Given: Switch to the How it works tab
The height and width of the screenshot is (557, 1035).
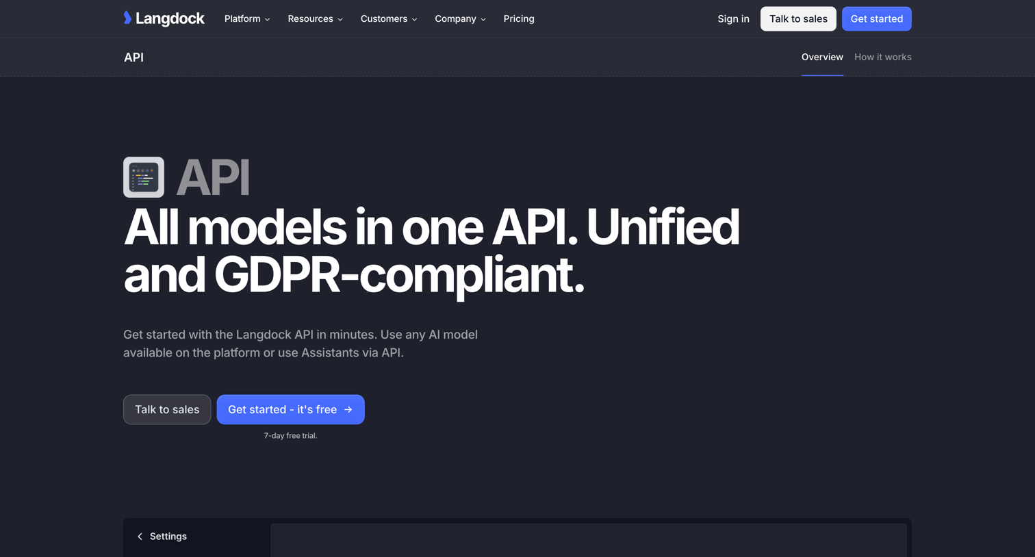Looking at the screenshot, I should 882,57.
